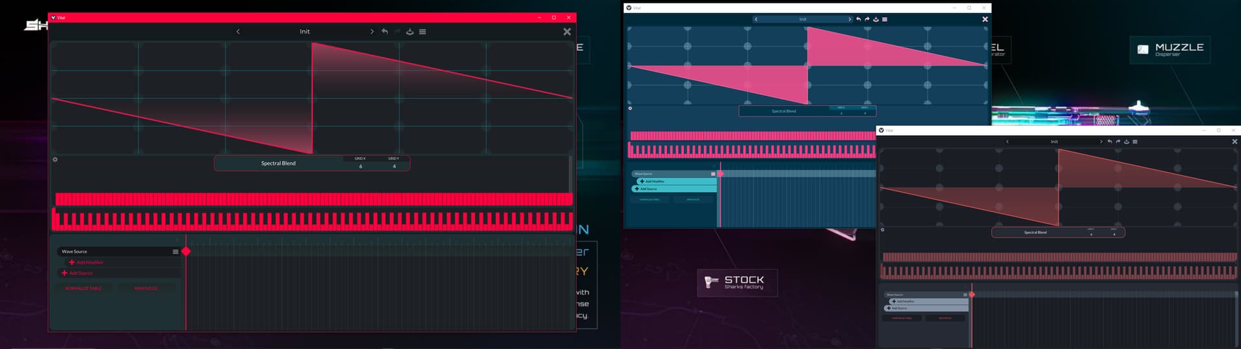
Task: Select the red diamond keyframe on timeline
Action: coord(186,251)
